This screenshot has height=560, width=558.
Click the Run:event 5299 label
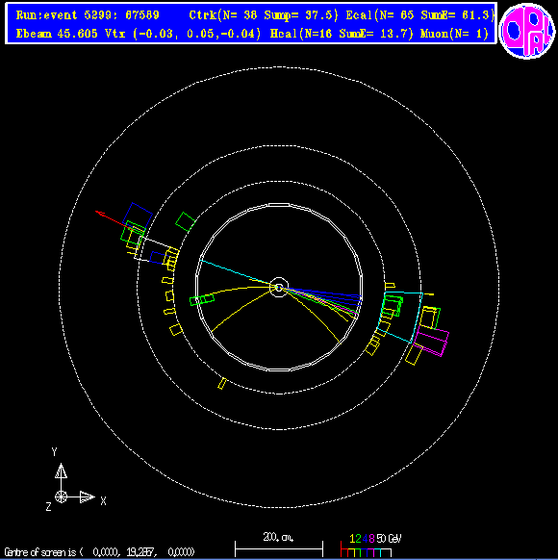pos(88,15)
